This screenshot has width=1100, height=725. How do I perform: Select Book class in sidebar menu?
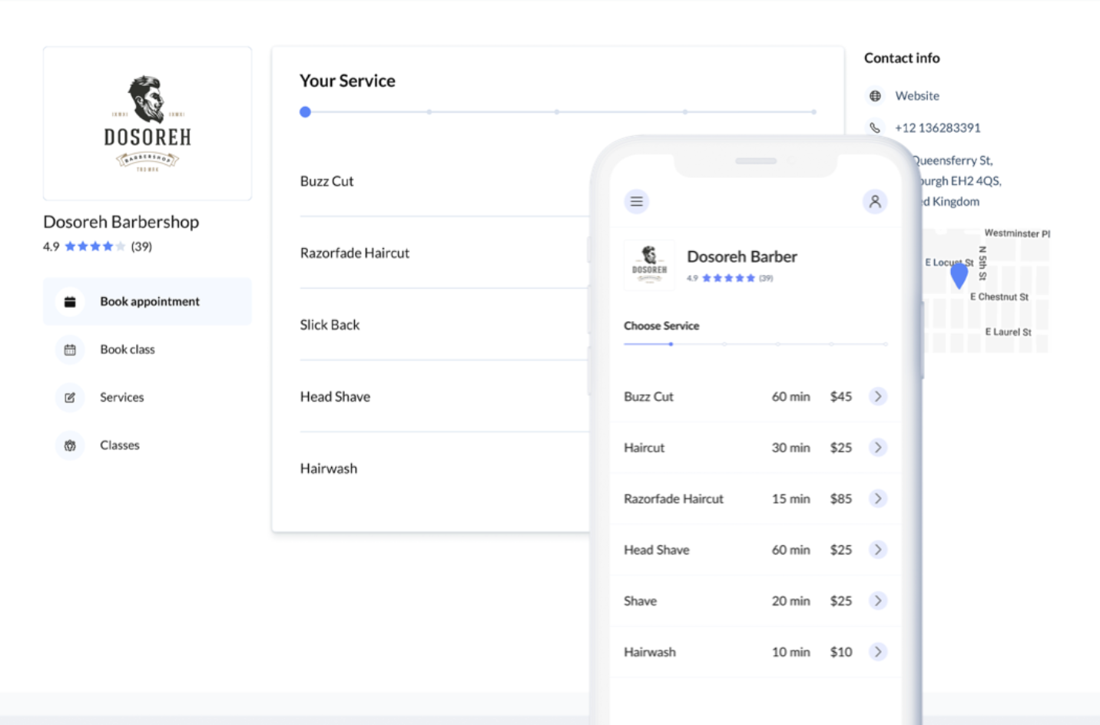click(x=128, y=350)
